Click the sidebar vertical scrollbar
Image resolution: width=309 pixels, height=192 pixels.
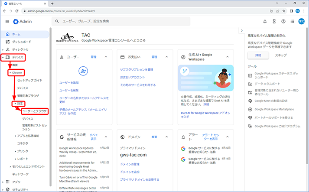pos(50,107)
